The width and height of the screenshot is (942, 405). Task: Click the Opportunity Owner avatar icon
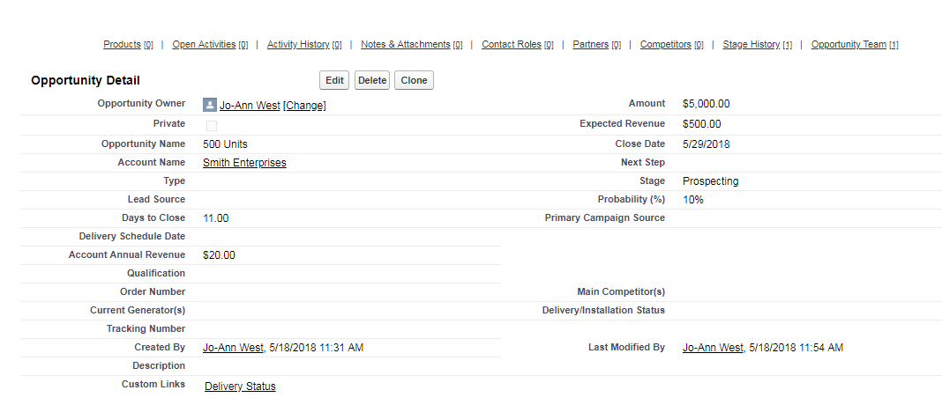click(x=210, y=105)
